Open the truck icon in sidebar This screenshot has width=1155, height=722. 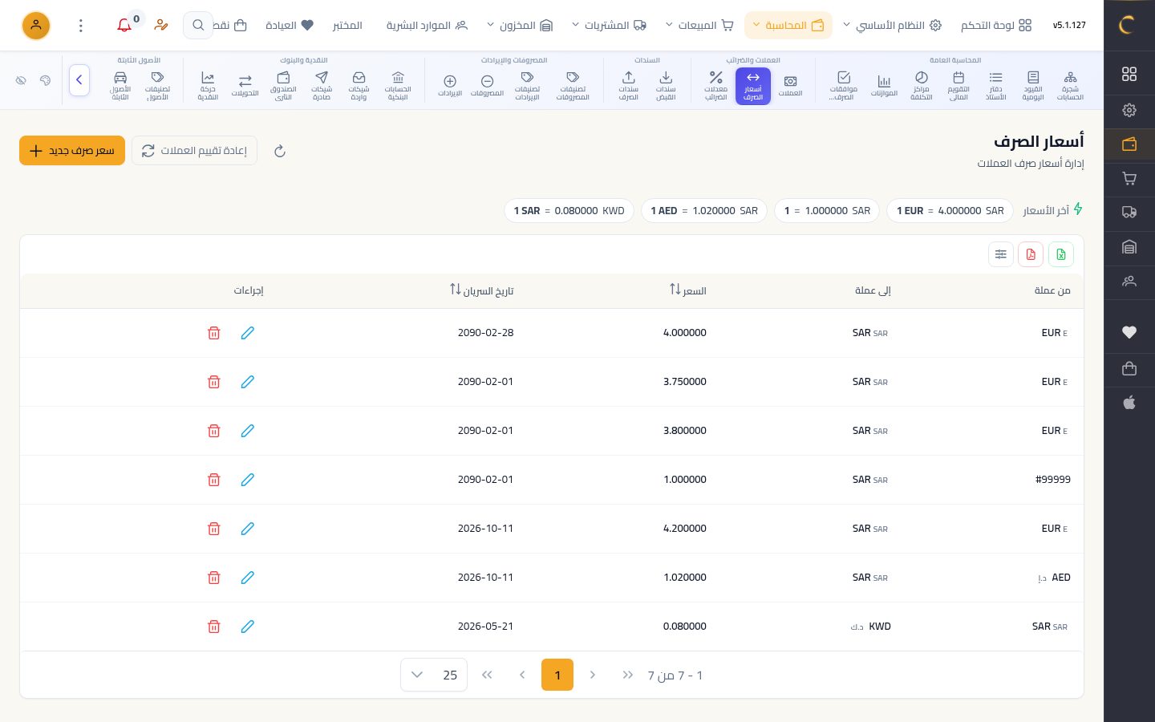point(1129,213)
